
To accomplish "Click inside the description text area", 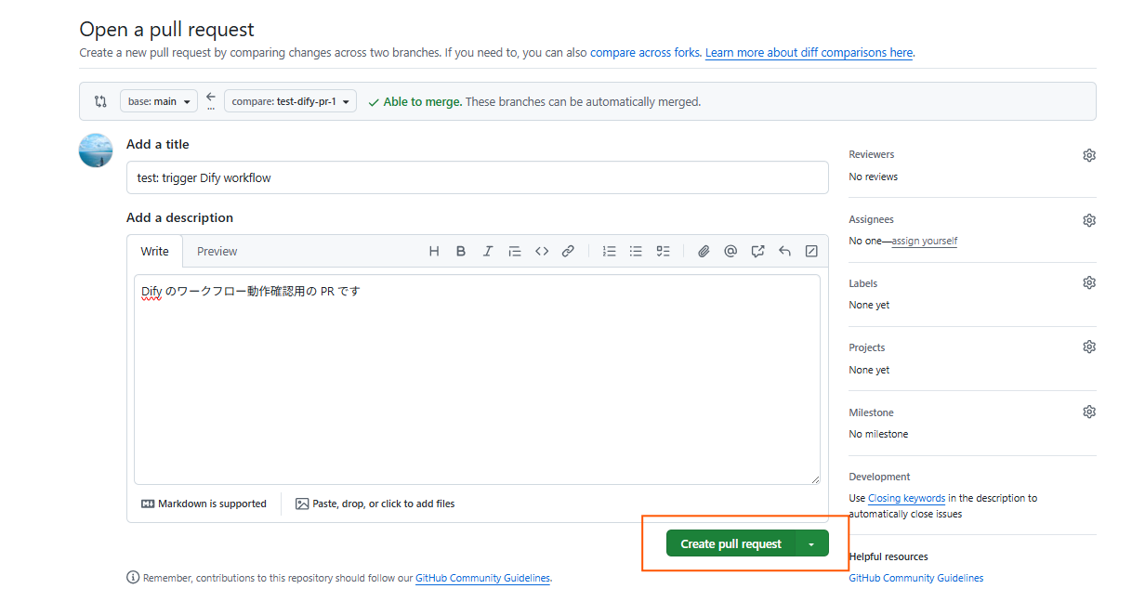I will click(x=477, y=379).
